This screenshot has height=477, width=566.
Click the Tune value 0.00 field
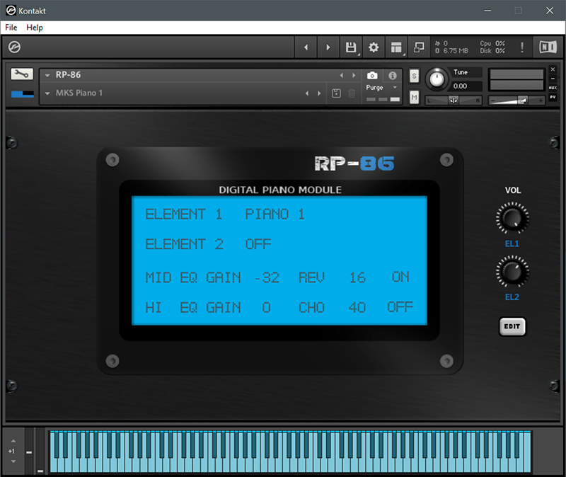click(466, 86)
